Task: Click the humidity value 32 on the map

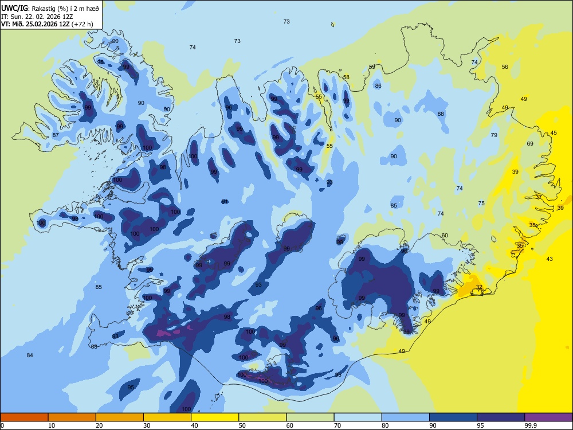Action: coord(479,287)
